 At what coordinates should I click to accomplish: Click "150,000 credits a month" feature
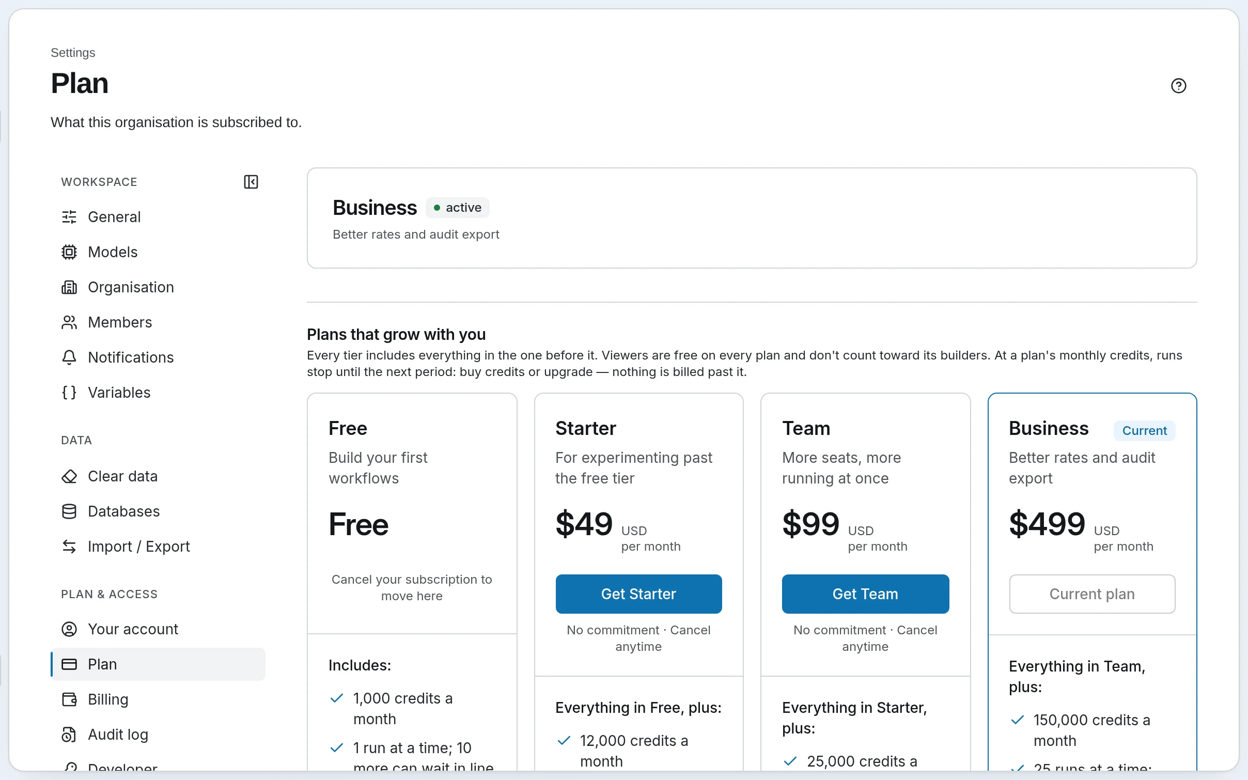pyautogui.click(x=1091, y=730)
